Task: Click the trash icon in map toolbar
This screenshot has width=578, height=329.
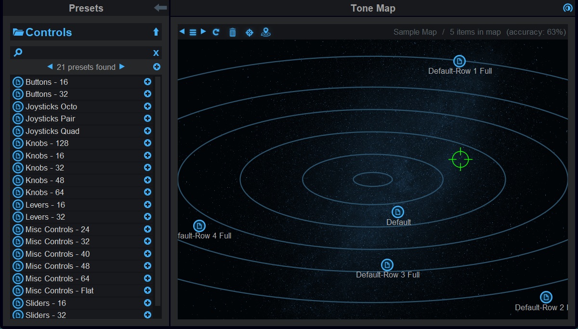Action: [233, 32]
